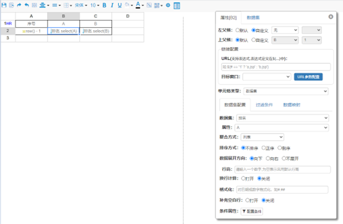The image size is (343, 224).
Task: Choose 不排序 sort option
Action: click(243, 148)
